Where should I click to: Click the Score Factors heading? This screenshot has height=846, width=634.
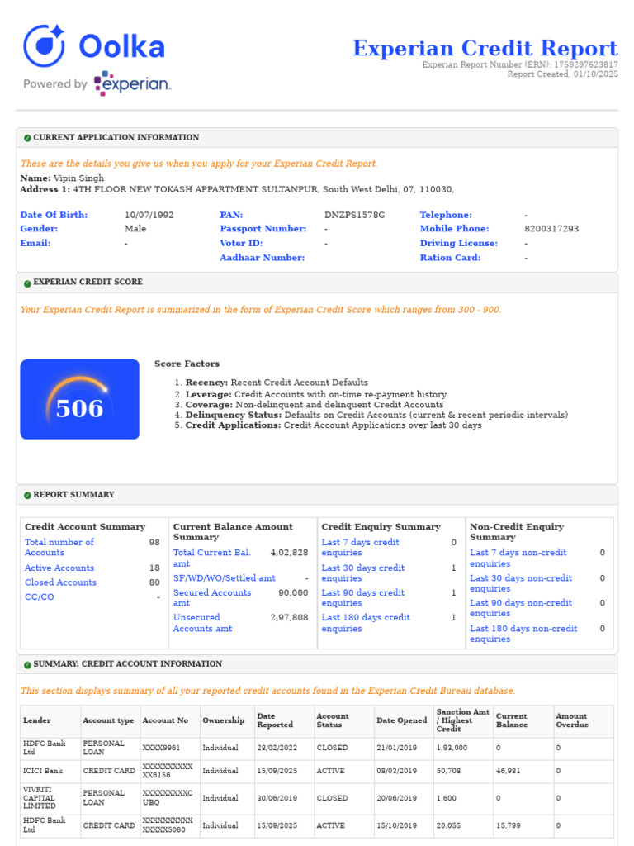pyautogui.click(x=187, y=364)
